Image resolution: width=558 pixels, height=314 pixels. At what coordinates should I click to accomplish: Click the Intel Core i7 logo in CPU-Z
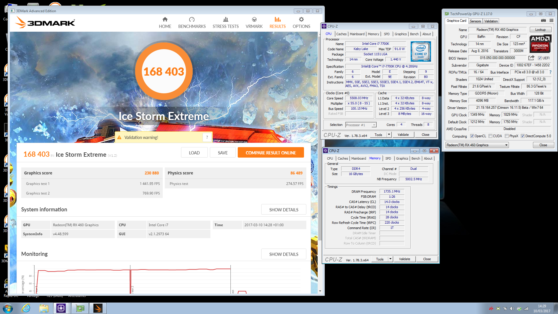click(421, 51)
